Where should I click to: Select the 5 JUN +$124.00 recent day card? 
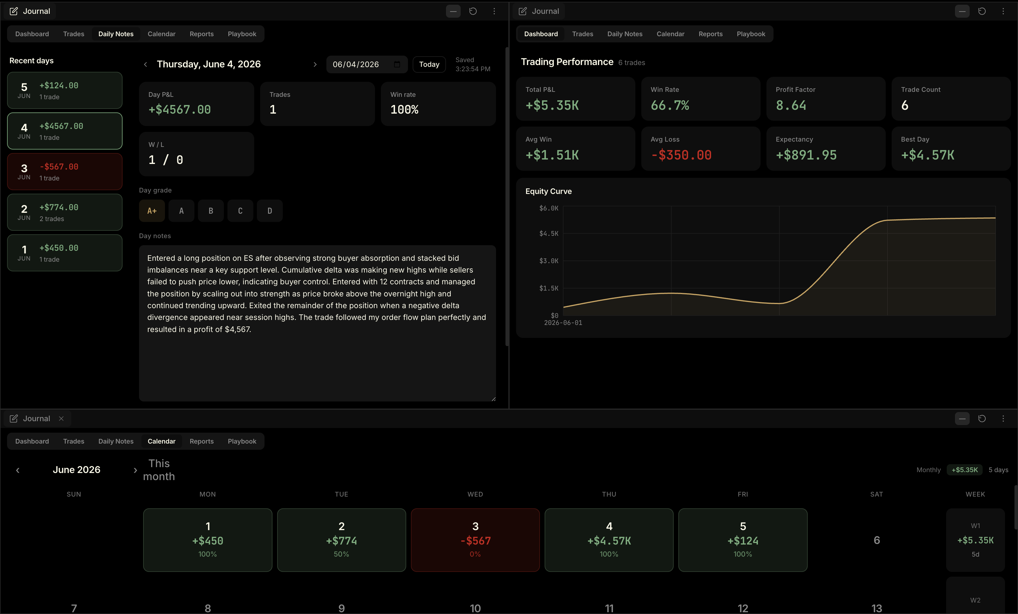[x=65, y=90]
